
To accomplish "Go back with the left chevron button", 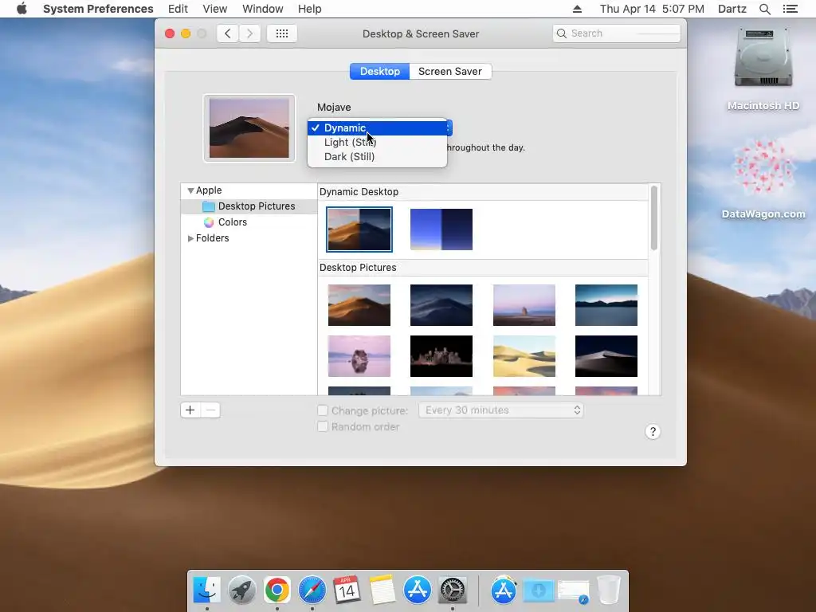I will tap(227, 33).
